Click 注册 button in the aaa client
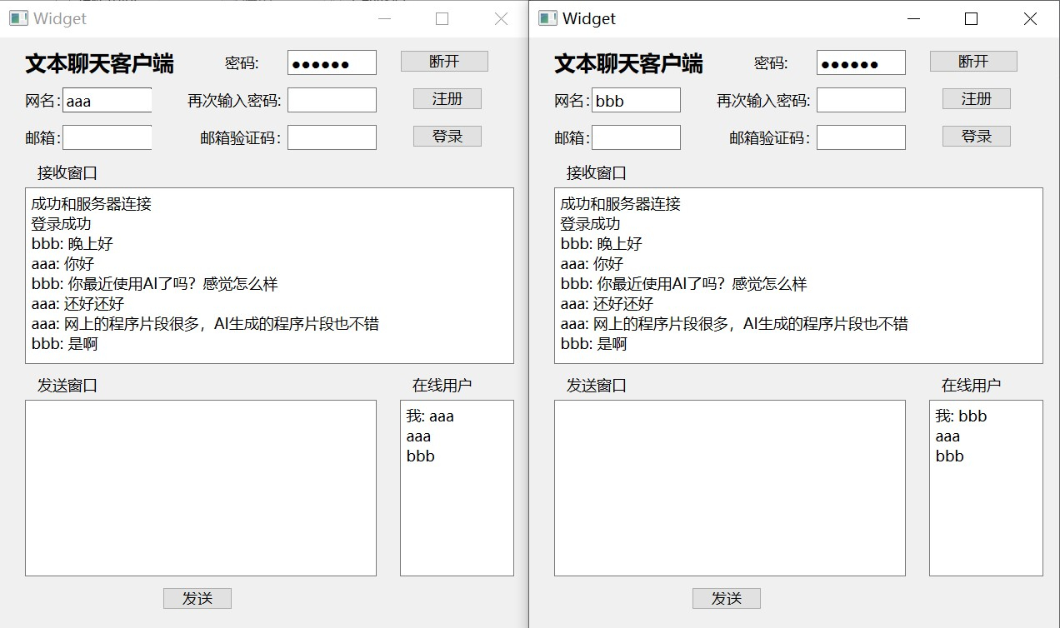This screenshot has width=1060, height=628. tap(447, 99)
